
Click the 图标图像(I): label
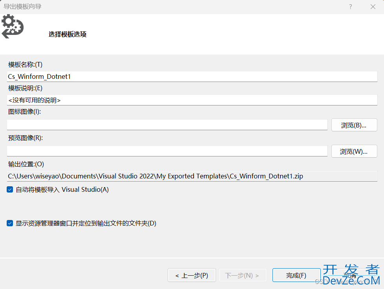pyautogui.click(x=24, y=111)
